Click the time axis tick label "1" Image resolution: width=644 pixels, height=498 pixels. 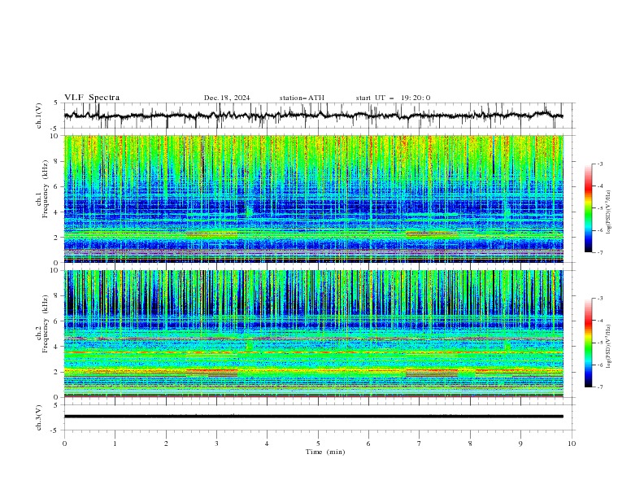click(x=115, y=443)
